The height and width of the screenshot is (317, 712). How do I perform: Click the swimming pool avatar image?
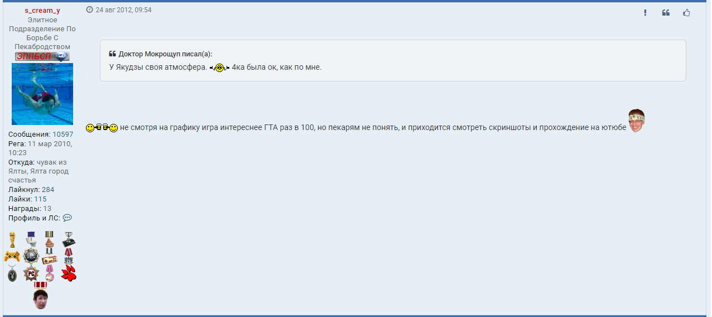(x=42, y=94)
